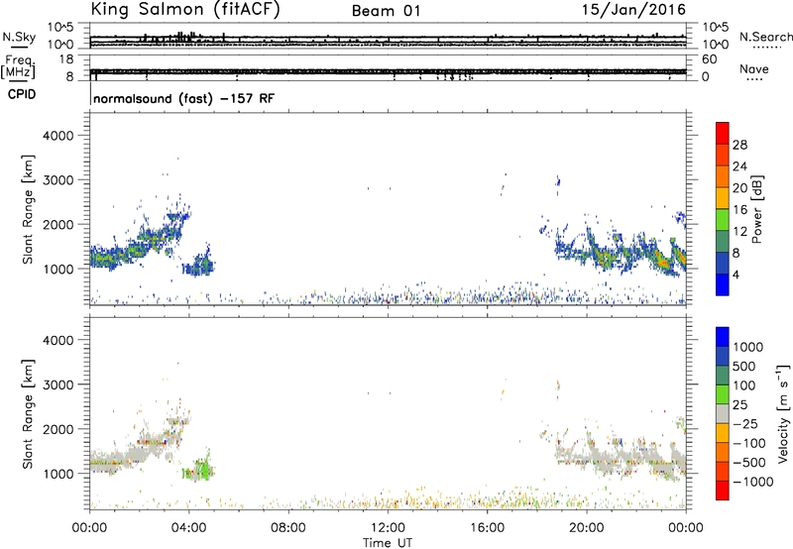Select the "N.Sky" legend label

tap(19, 38)
